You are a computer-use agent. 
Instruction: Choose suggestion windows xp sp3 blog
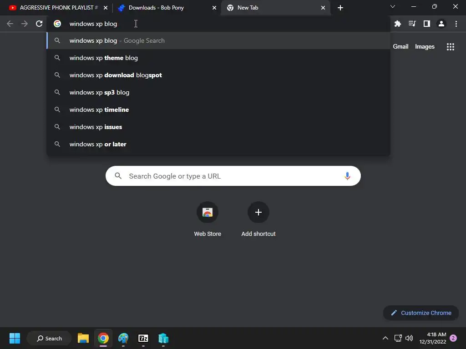pyautogui.click(x=218, y=92)
